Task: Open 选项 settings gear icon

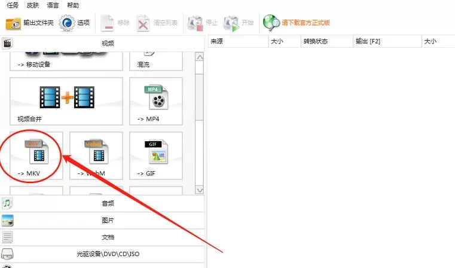Action: tap(67, 23)
